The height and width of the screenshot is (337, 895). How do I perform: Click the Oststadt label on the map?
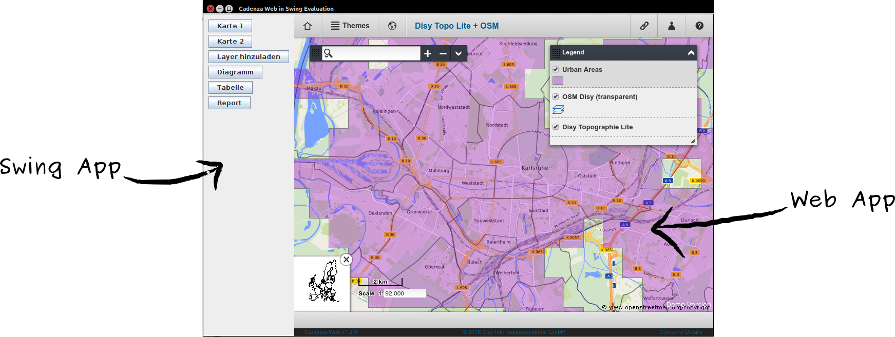click(x=587, y=175)
